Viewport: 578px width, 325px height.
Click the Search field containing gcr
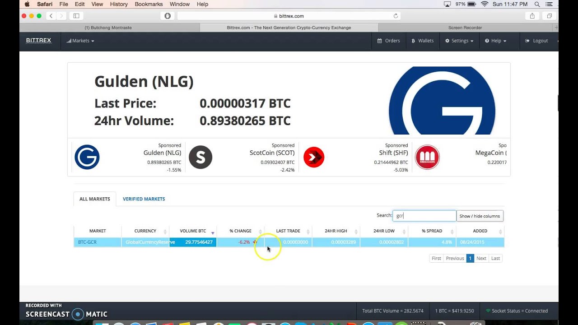pyautogui.click(x=424, y=216)
